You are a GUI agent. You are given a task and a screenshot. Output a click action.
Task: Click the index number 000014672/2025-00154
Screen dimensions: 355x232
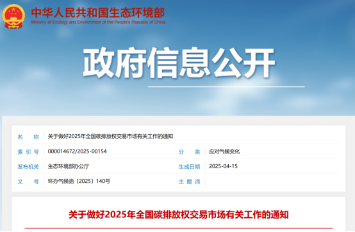77,151
